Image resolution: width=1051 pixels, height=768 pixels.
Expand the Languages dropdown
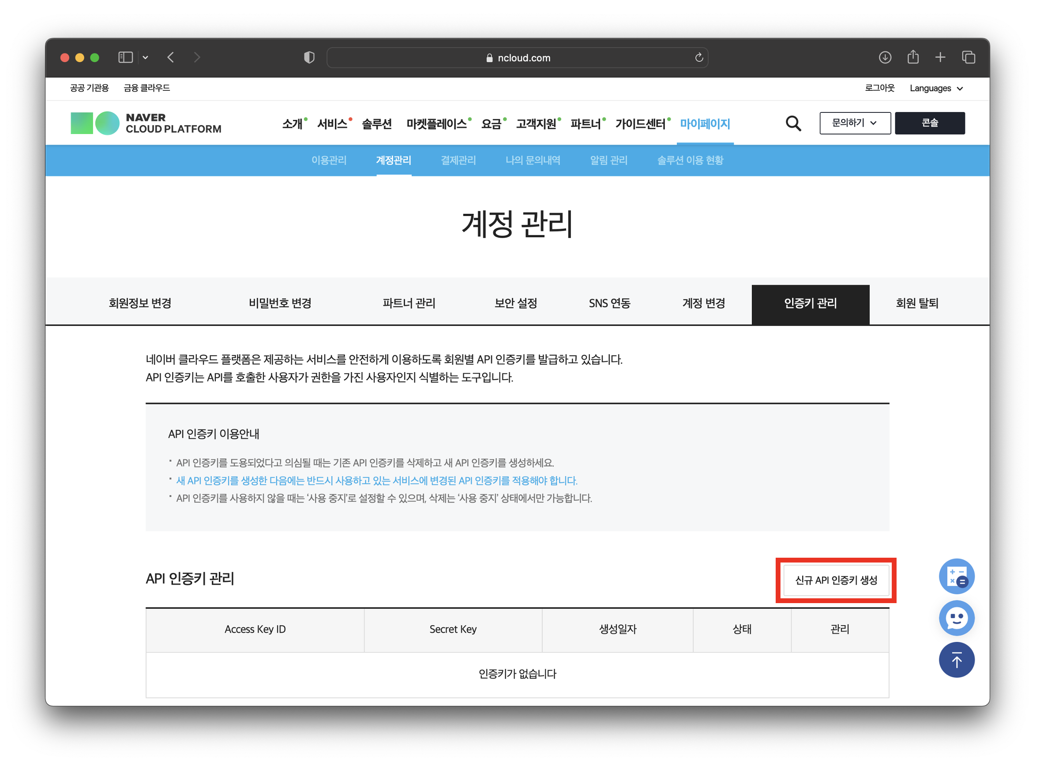[935, 88]
